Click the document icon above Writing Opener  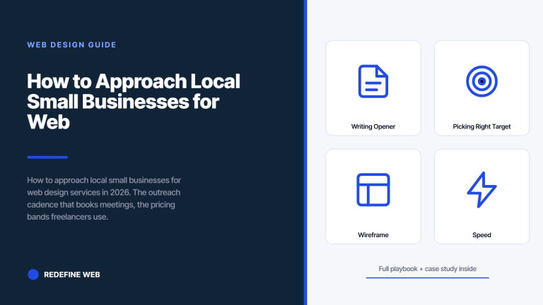point(373,81)
